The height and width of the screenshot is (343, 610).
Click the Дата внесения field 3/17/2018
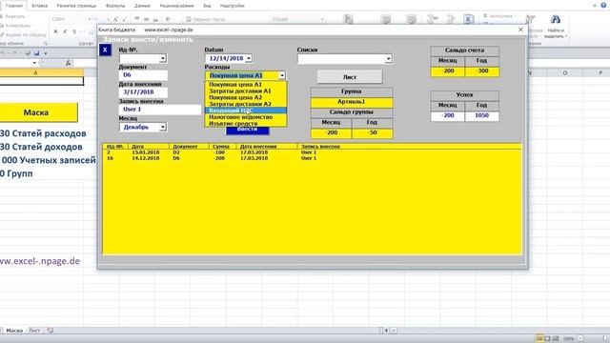coord(143,92)
